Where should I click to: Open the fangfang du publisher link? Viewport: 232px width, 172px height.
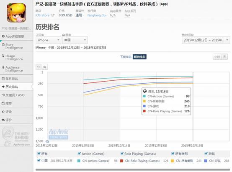[x=96, y=15]
